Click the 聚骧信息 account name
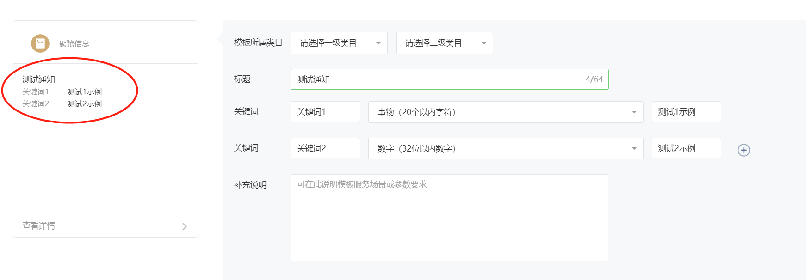The height and width of the screenshot is (280, 806). pos(74,44)
